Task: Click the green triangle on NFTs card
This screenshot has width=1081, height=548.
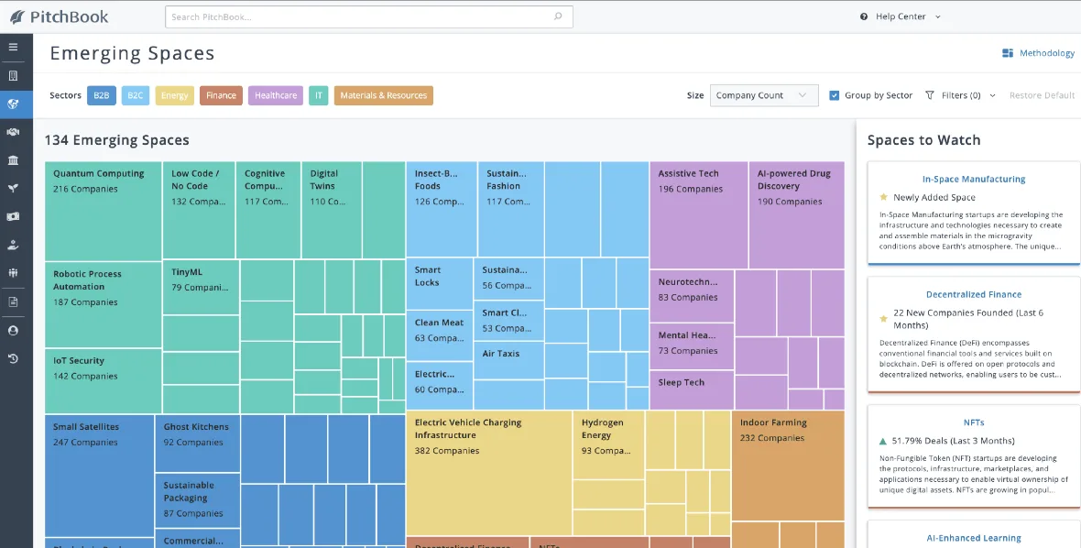Action: coord(883,441)
